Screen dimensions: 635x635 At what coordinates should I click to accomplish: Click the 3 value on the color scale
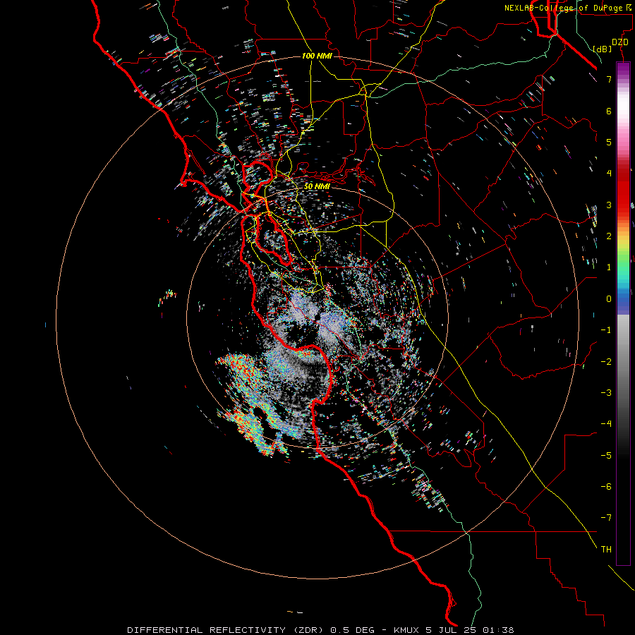pyautogui.click(x=609, y=205)
